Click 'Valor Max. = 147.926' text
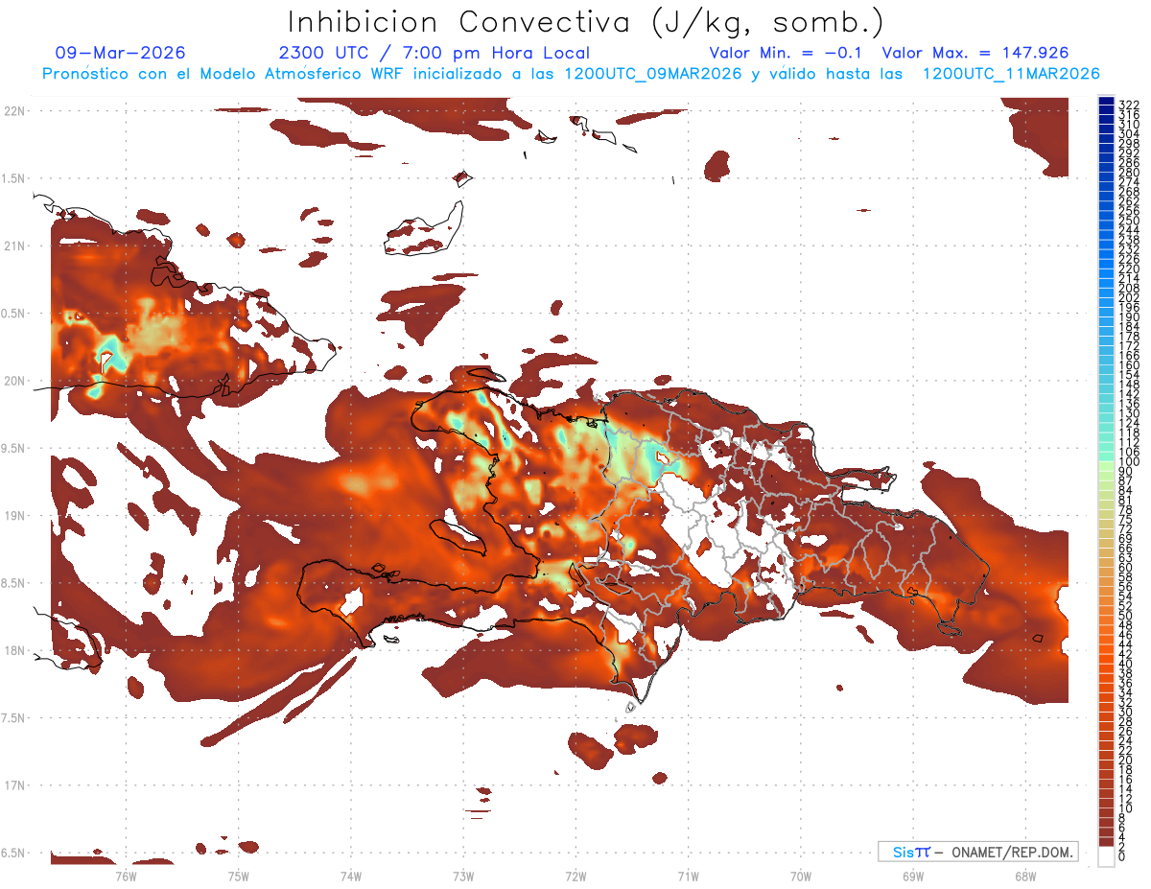1151x889 pixels. pyautogui.click(x=975, y=53)
